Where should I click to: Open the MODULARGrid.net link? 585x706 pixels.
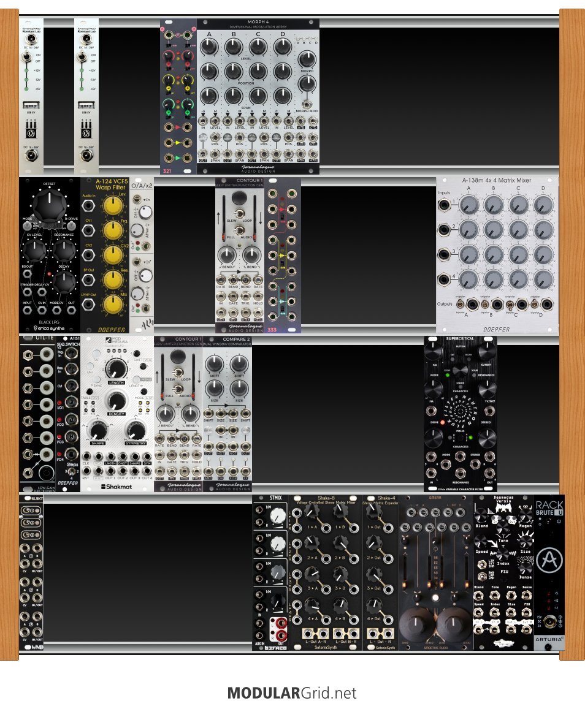pyautogui.click(x=292, y=693)
